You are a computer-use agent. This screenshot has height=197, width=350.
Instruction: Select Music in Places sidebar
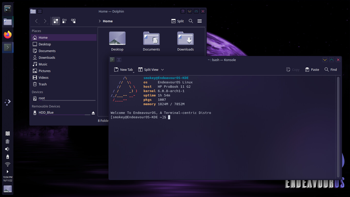pyautogui.click(x=64, y=64)
